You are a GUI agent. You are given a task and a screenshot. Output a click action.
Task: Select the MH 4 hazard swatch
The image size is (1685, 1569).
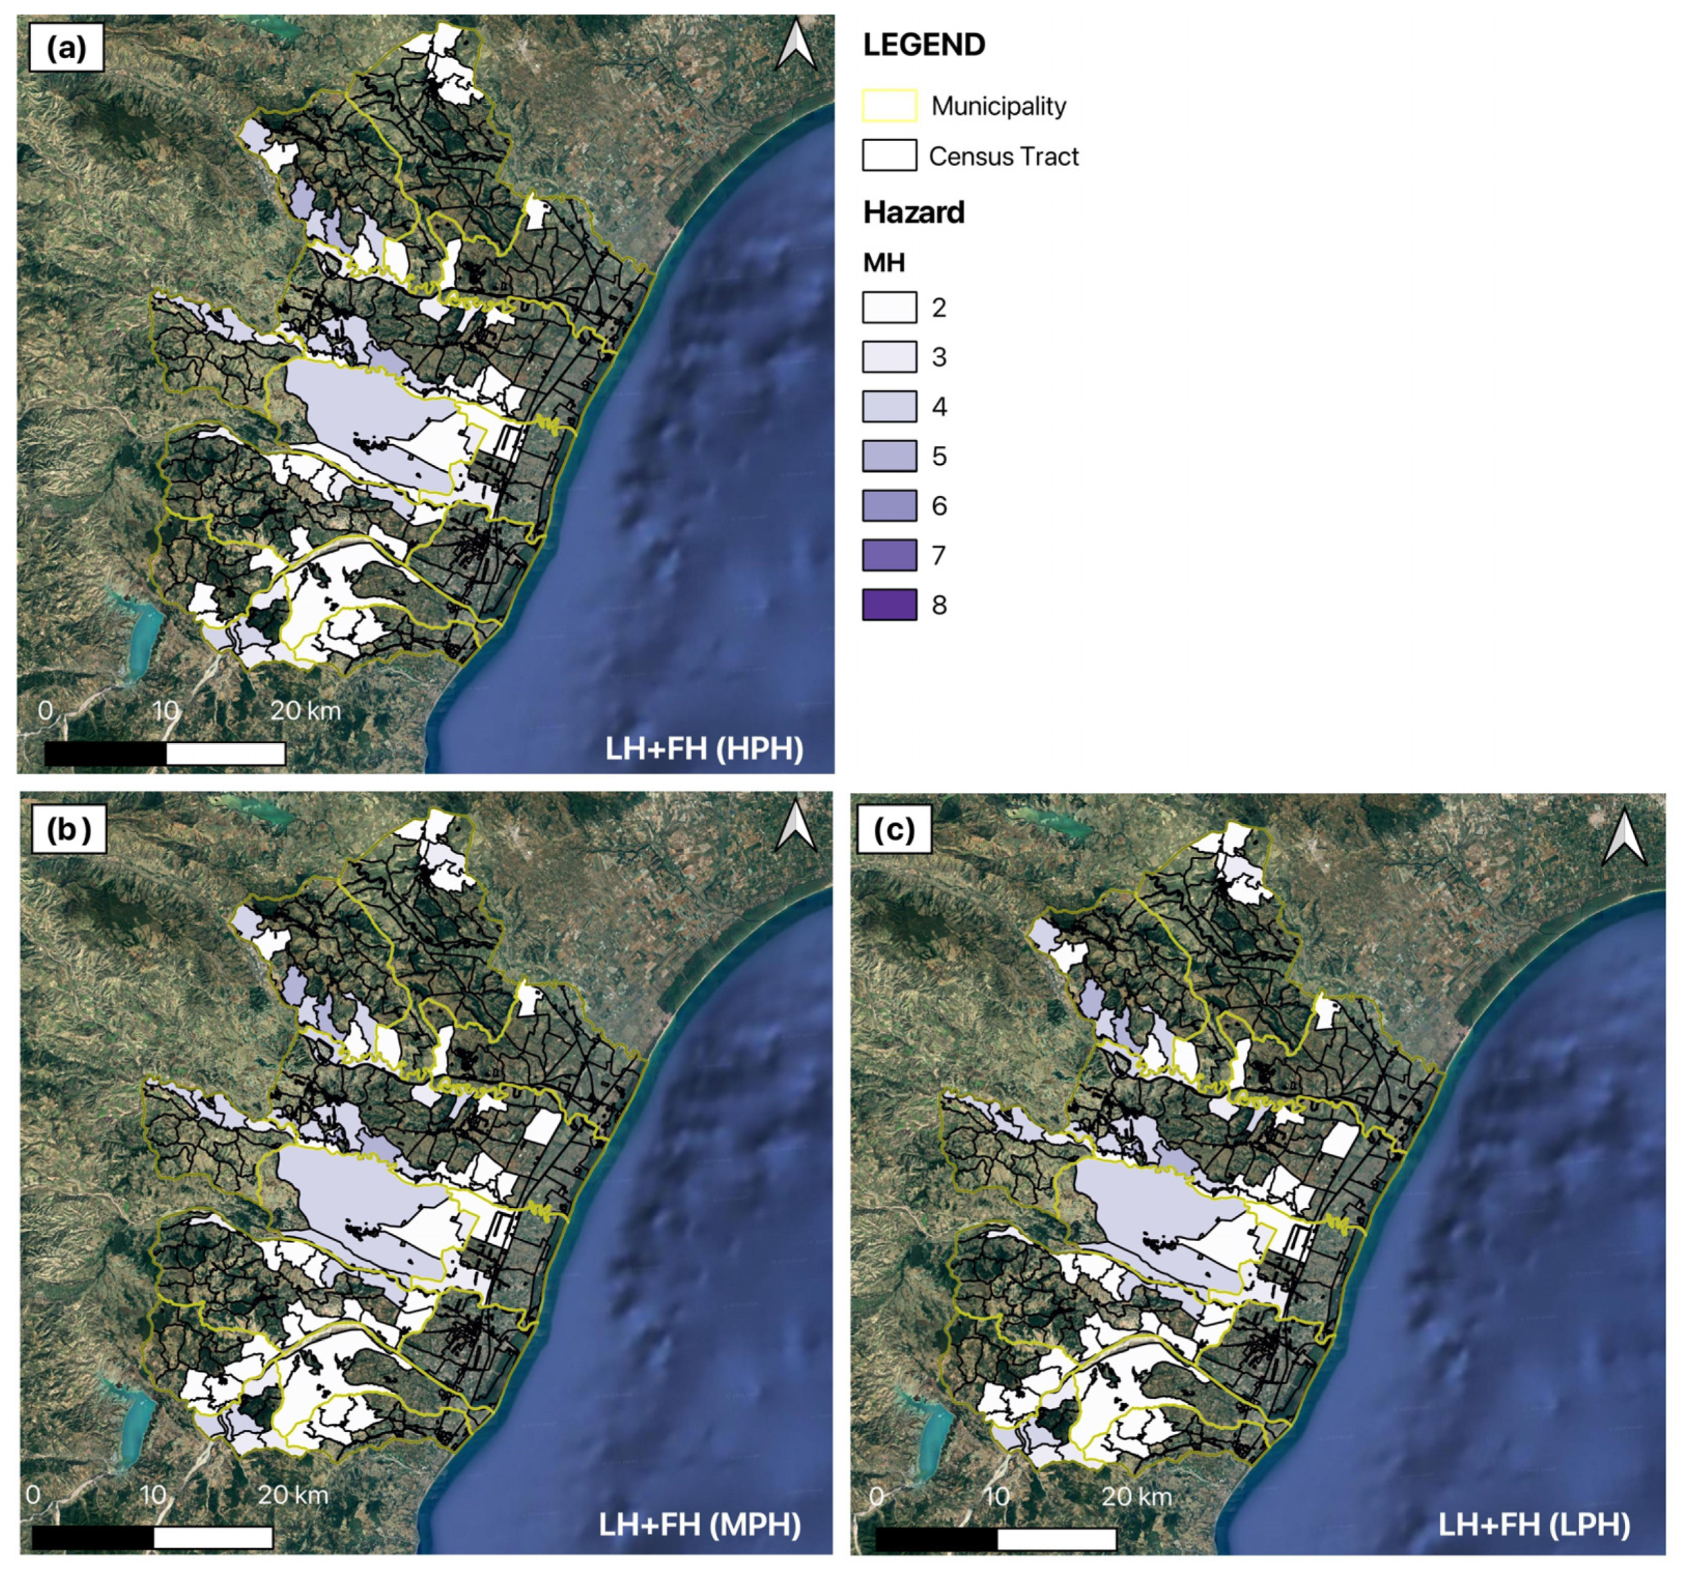click(x=889, y=406)
